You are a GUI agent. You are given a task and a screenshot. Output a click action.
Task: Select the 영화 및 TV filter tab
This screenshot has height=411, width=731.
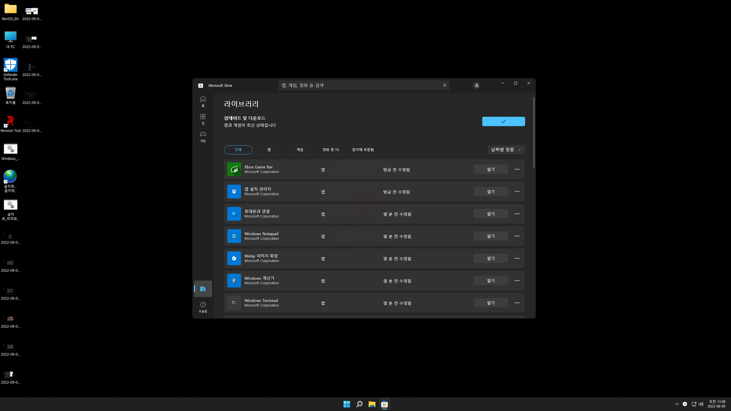[330, 150]
